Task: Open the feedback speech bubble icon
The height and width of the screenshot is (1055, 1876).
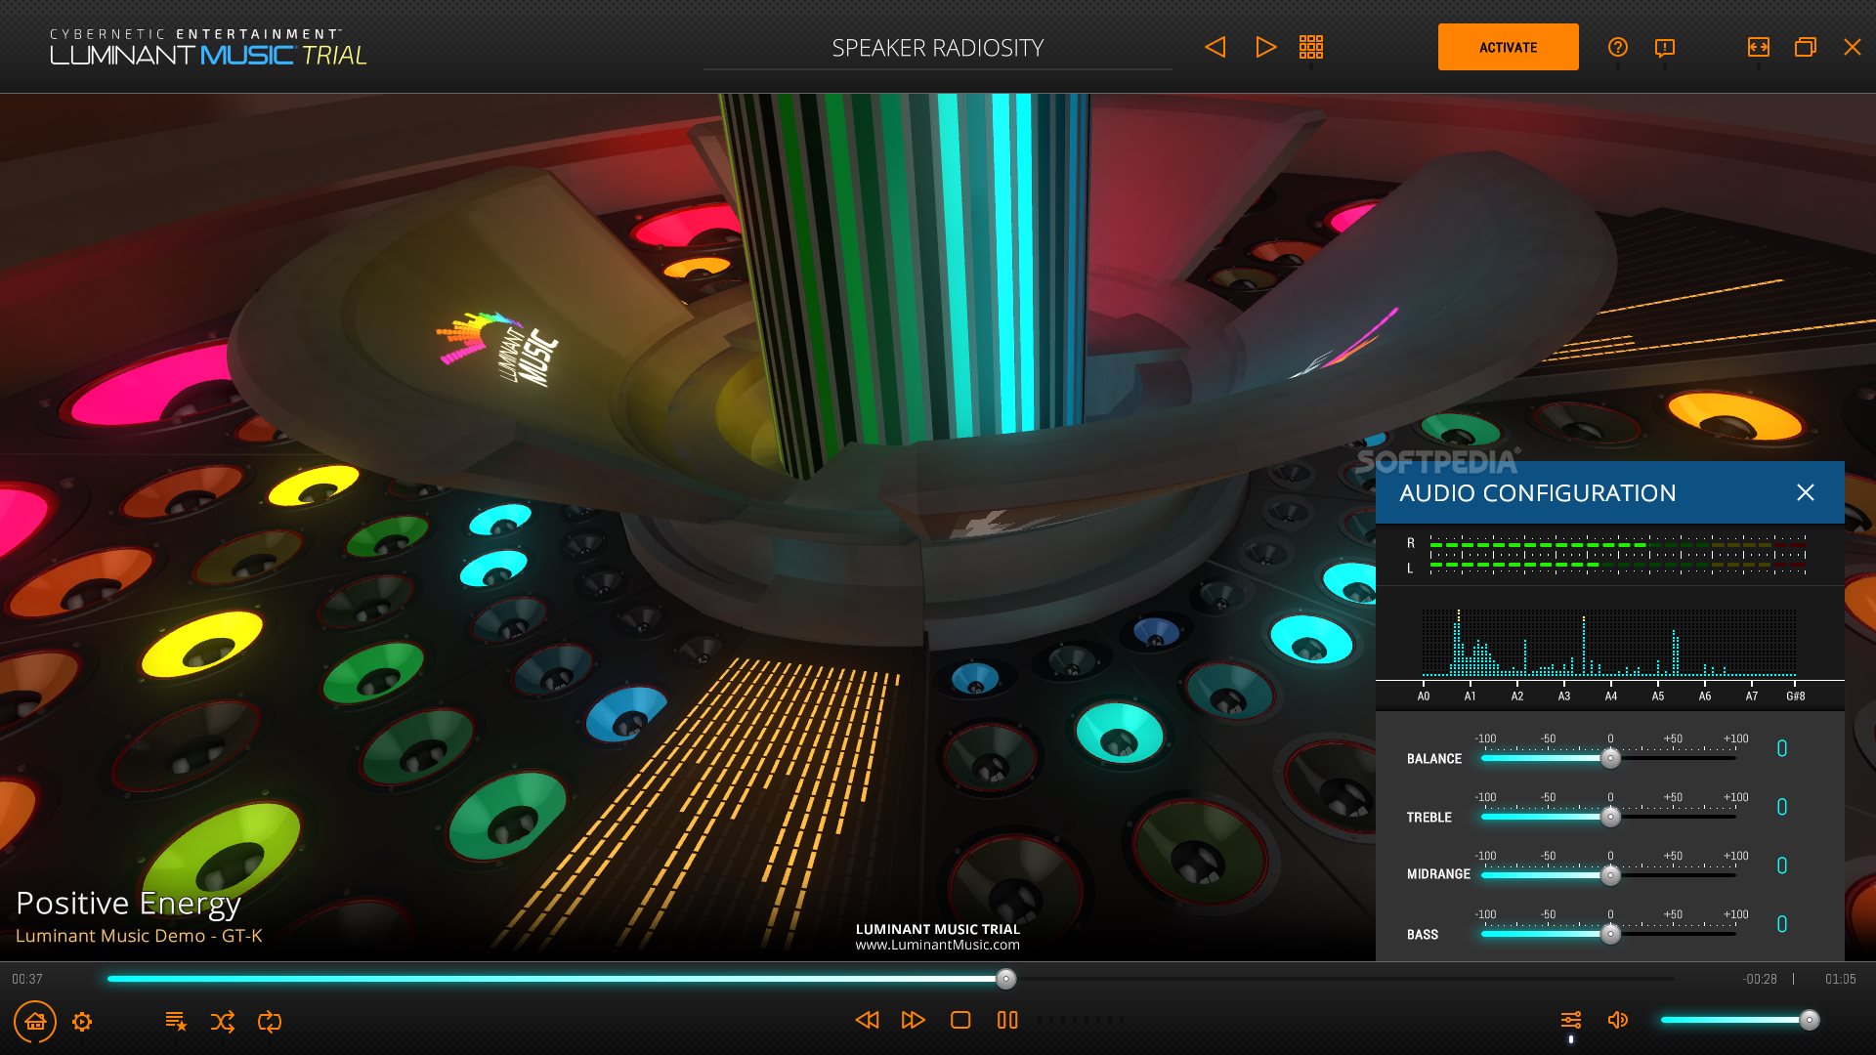Action: [x=1665, y=48]
